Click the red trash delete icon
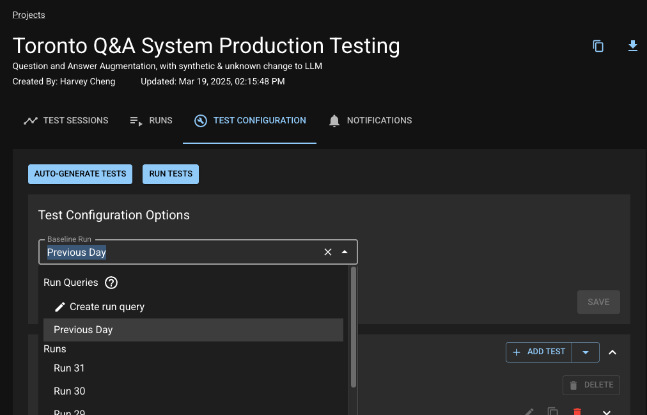Screen dimensions: 647x415 [577, 412]
